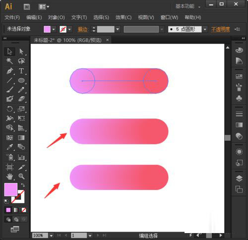The width and height of the screenshot is (248, 240).
Task: Open the Stroke panel
Action: coord(239,114)
